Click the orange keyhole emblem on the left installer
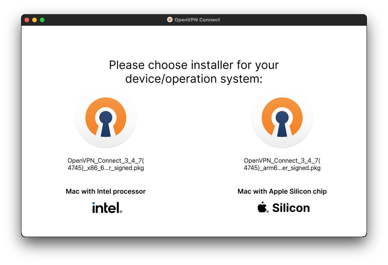388x265 pixels. 106,118
